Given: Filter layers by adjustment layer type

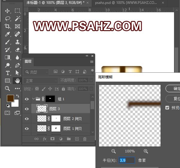Looking at the screenshot, I should (63, 72).
